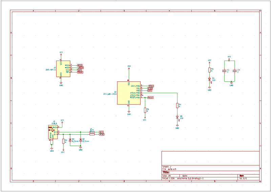
Task: Click LED D4 below resistor R6
Action: pyautogui.click(x=209, y=80)
